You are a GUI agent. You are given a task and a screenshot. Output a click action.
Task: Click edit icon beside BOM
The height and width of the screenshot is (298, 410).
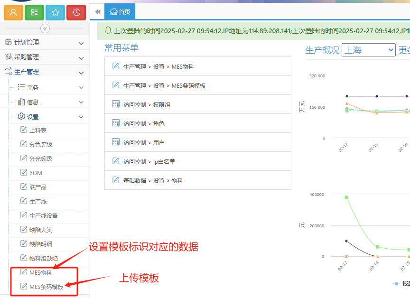click(x=24, y=172)
